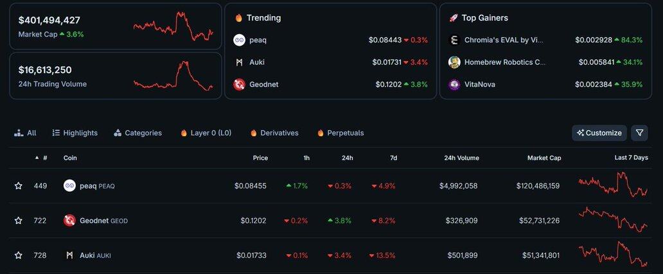Click the Geodnet logo in table row
Viewport: 663px width, 274px height.
[x=69, y=221]
